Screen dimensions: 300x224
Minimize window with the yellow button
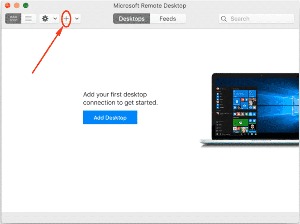click(x=16, y=6)
